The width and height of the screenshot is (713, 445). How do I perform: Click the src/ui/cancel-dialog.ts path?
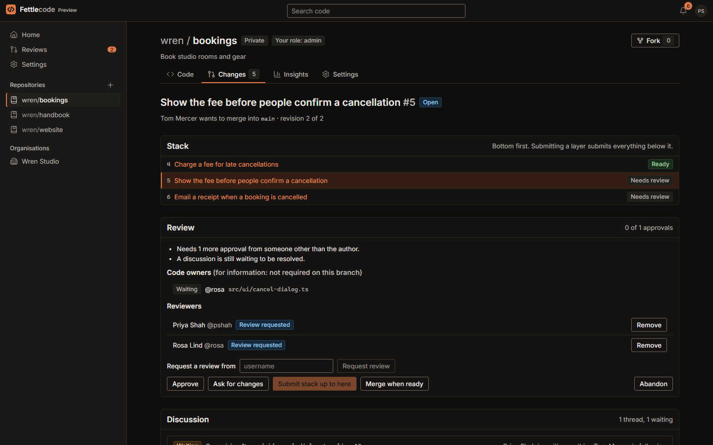click(268, 289)
